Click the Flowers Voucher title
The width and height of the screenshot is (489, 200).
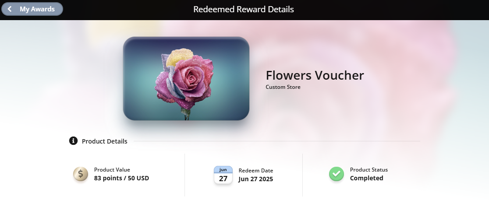[x=315, y=75]
